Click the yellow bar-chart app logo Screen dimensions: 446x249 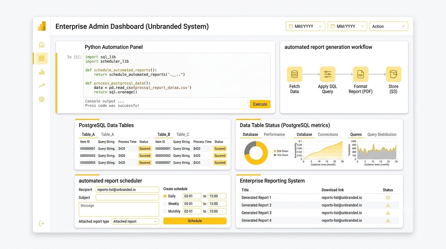(42, 26)
